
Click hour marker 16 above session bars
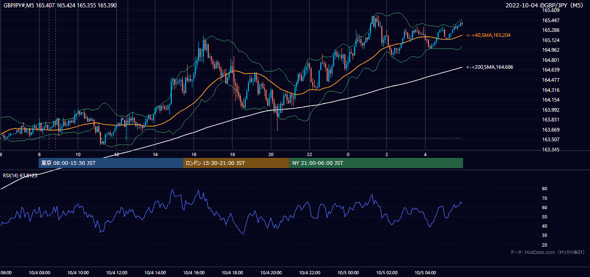194,154
